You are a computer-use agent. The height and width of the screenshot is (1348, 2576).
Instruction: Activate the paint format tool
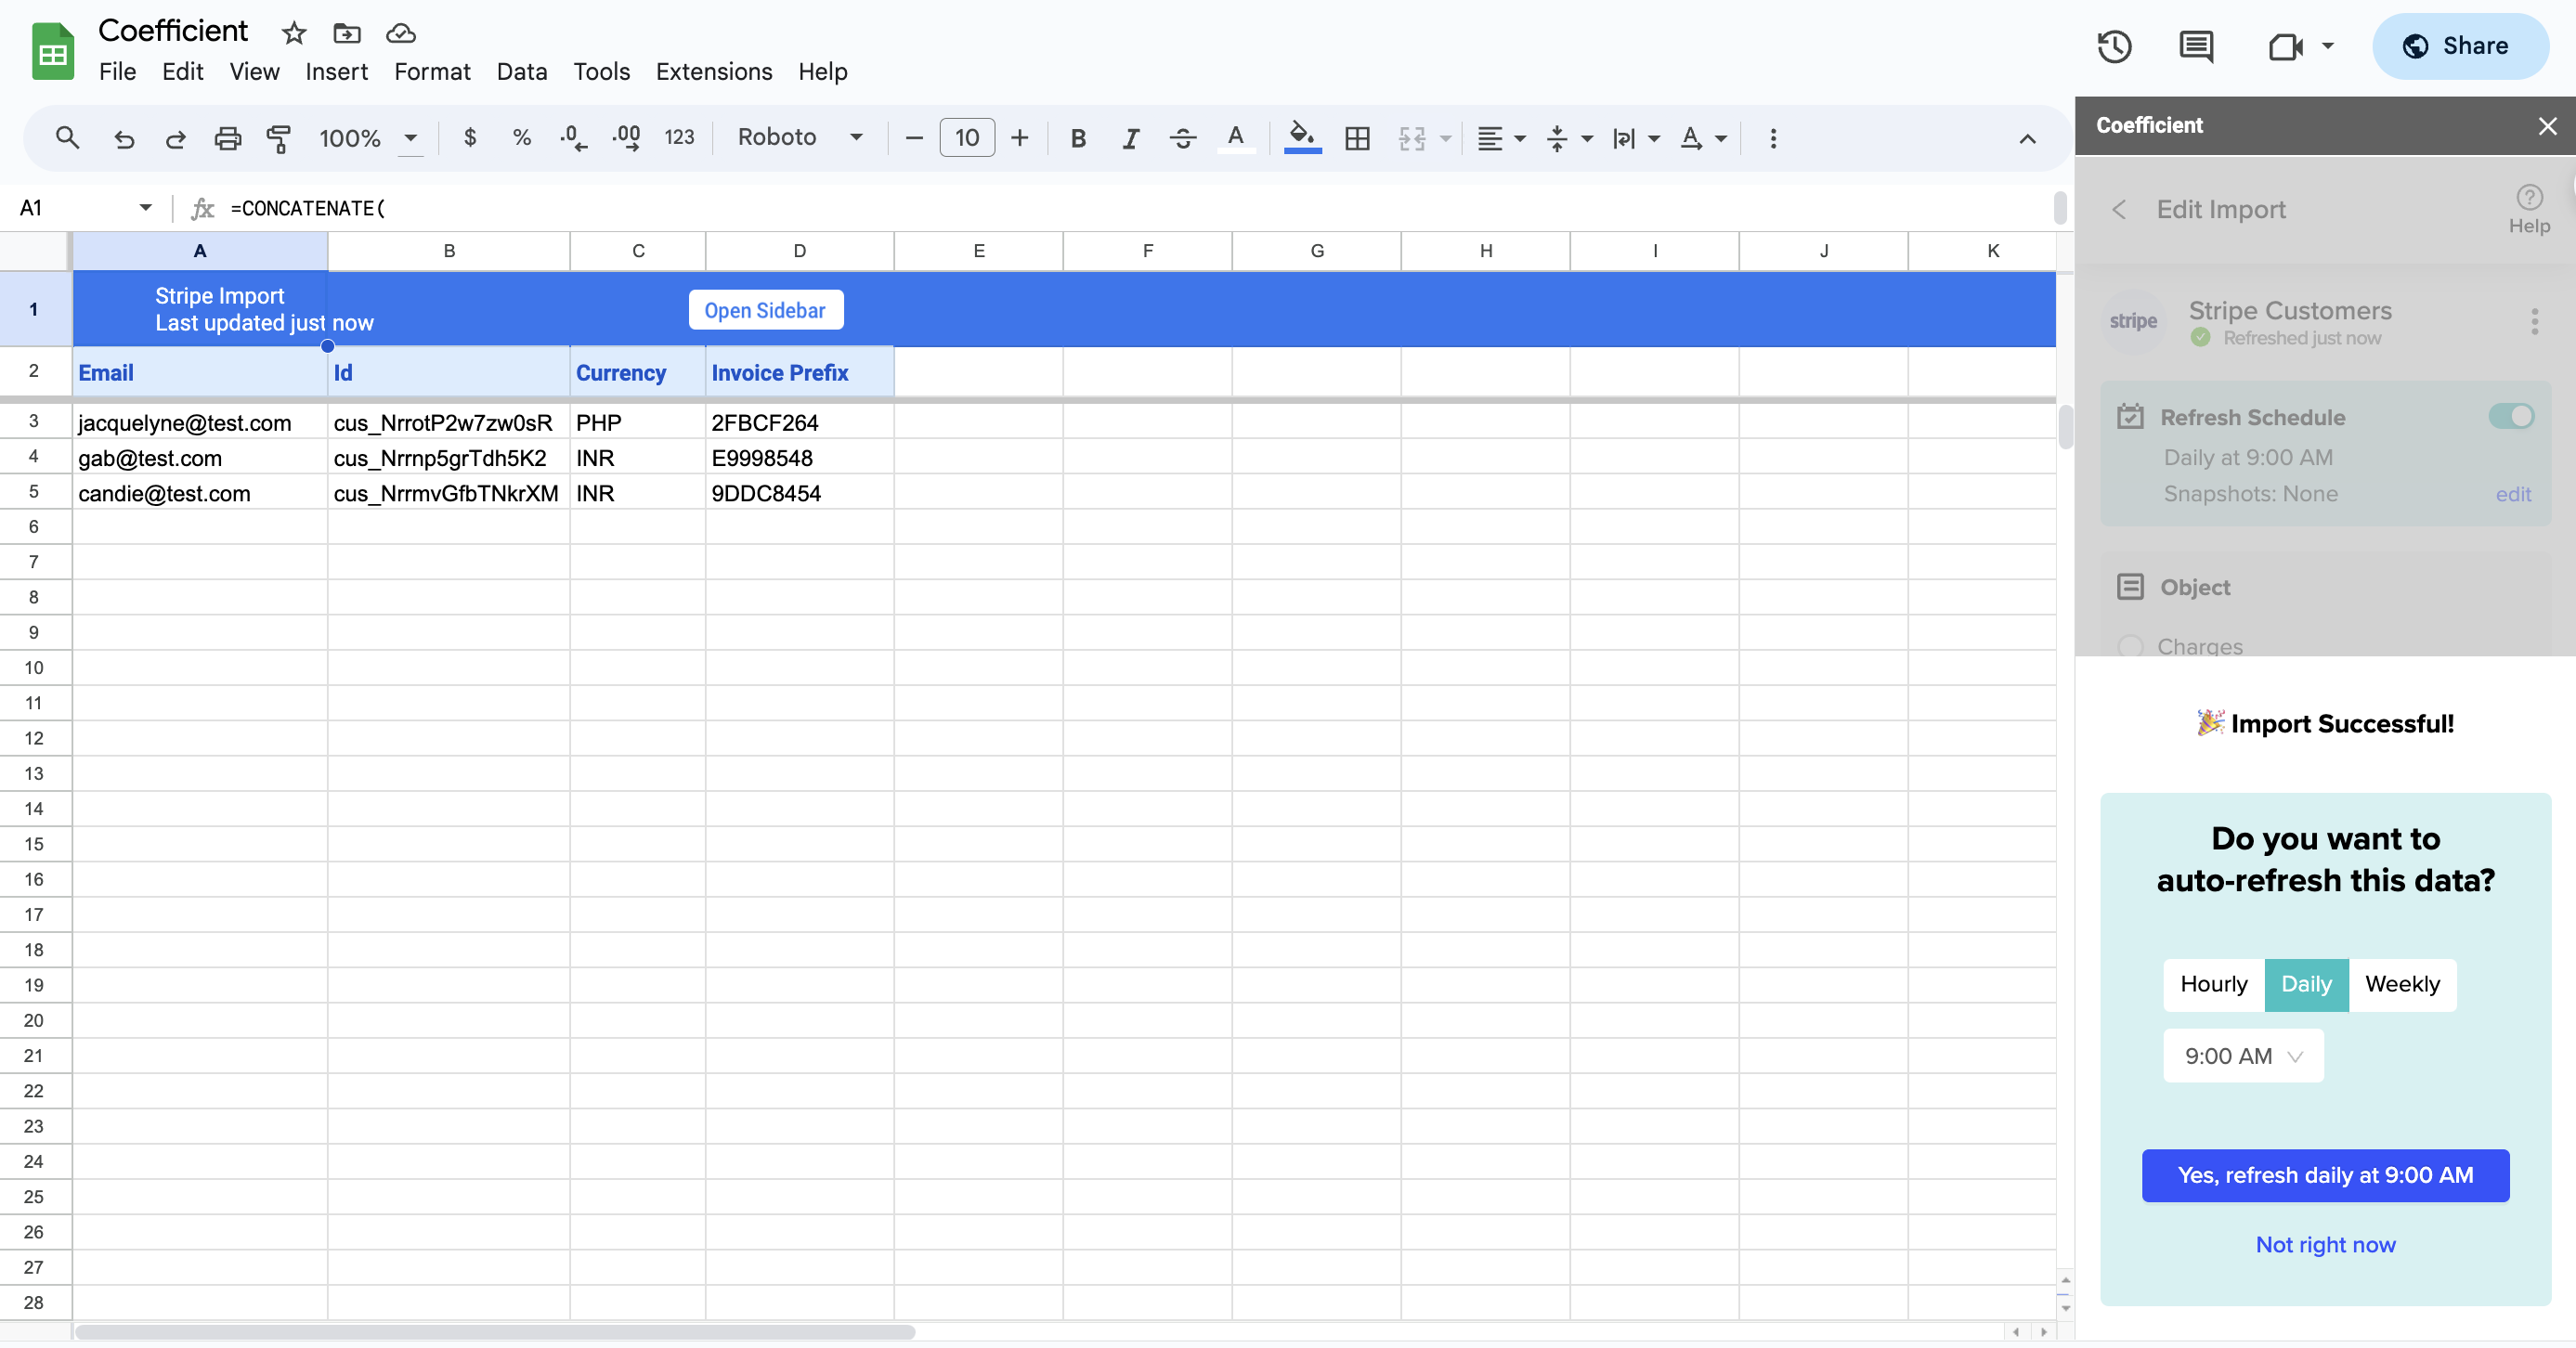(279, 138)
